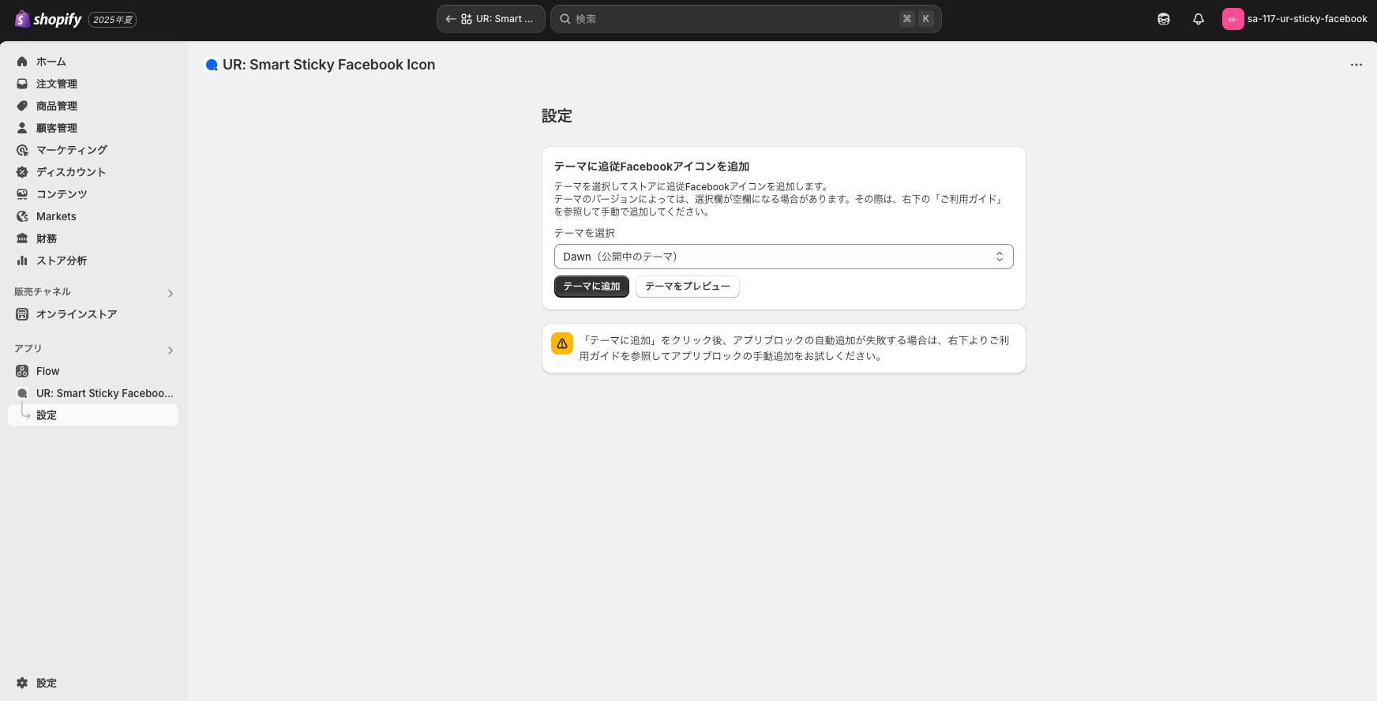
Task: Go to 顧客管理 customers section
Action: [56, 128]
